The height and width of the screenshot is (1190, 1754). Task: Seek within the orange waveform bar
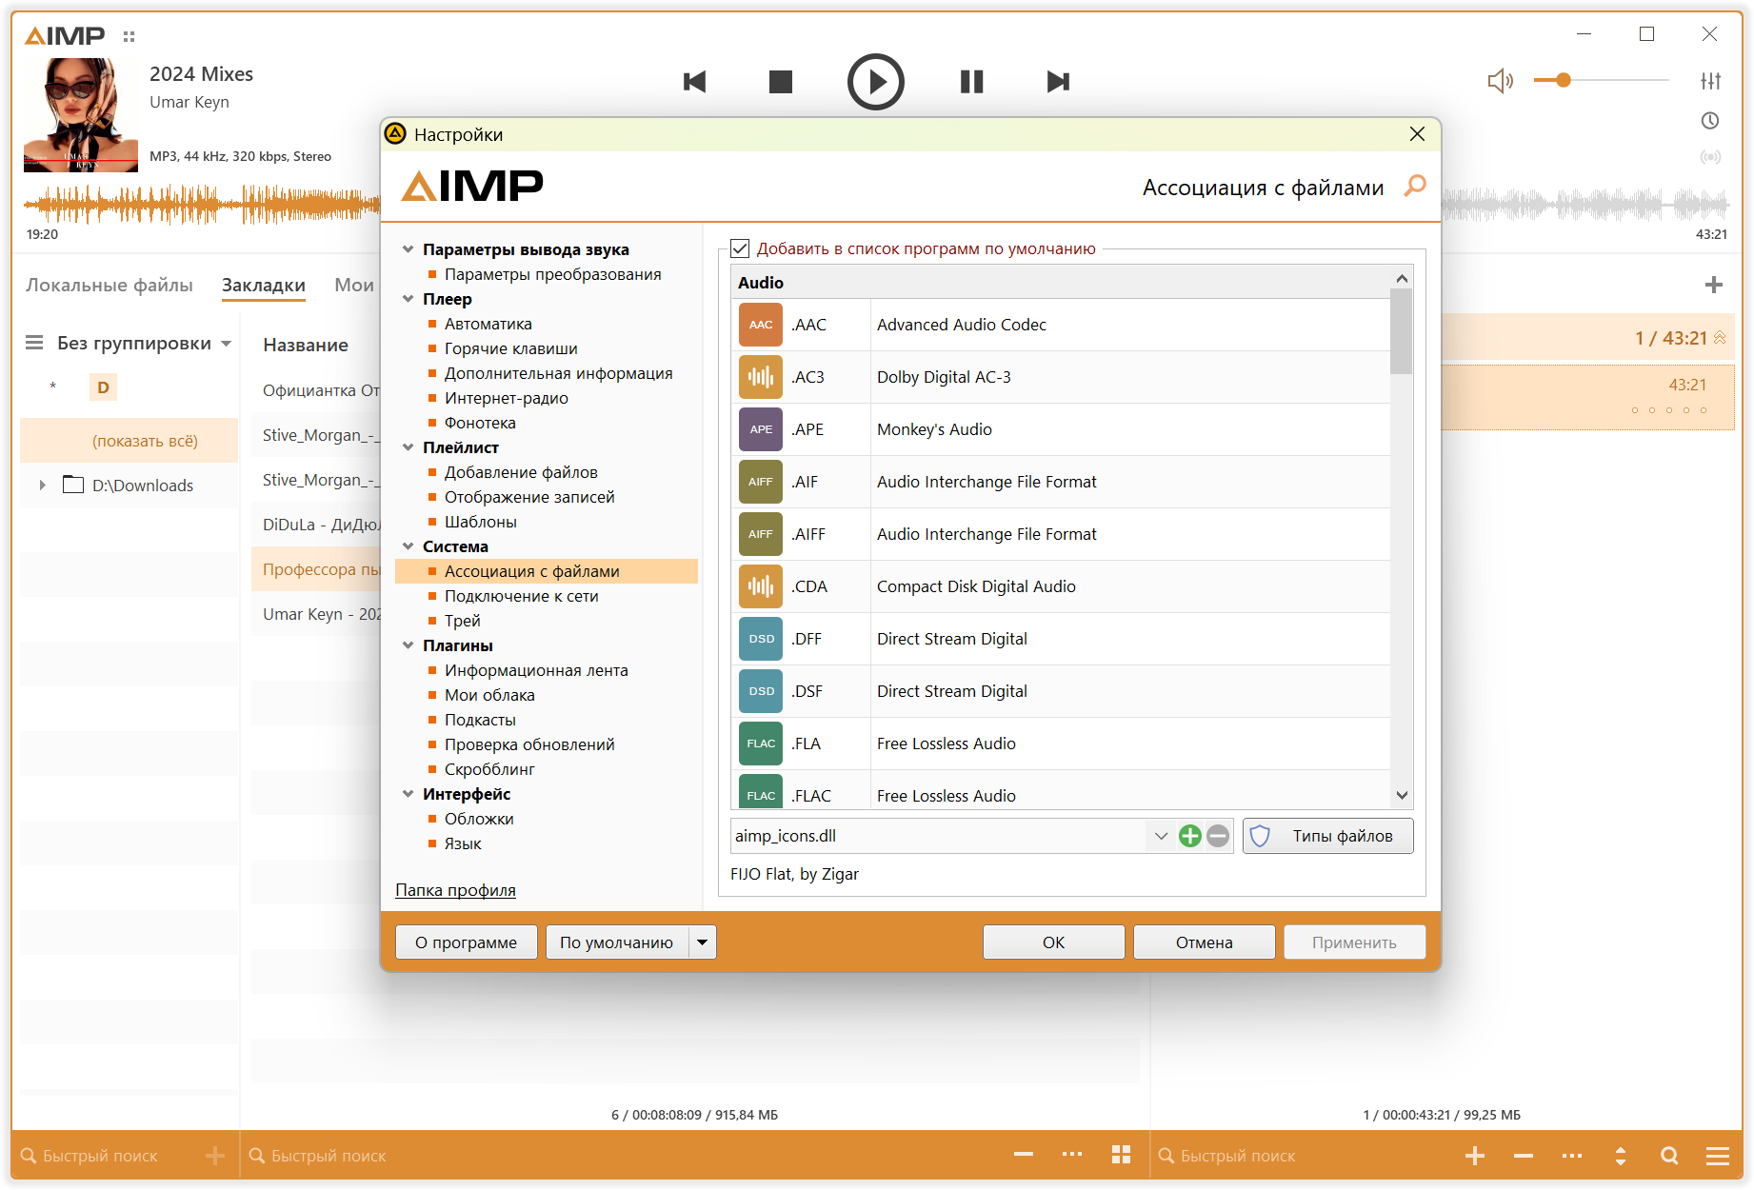point(202,204)
